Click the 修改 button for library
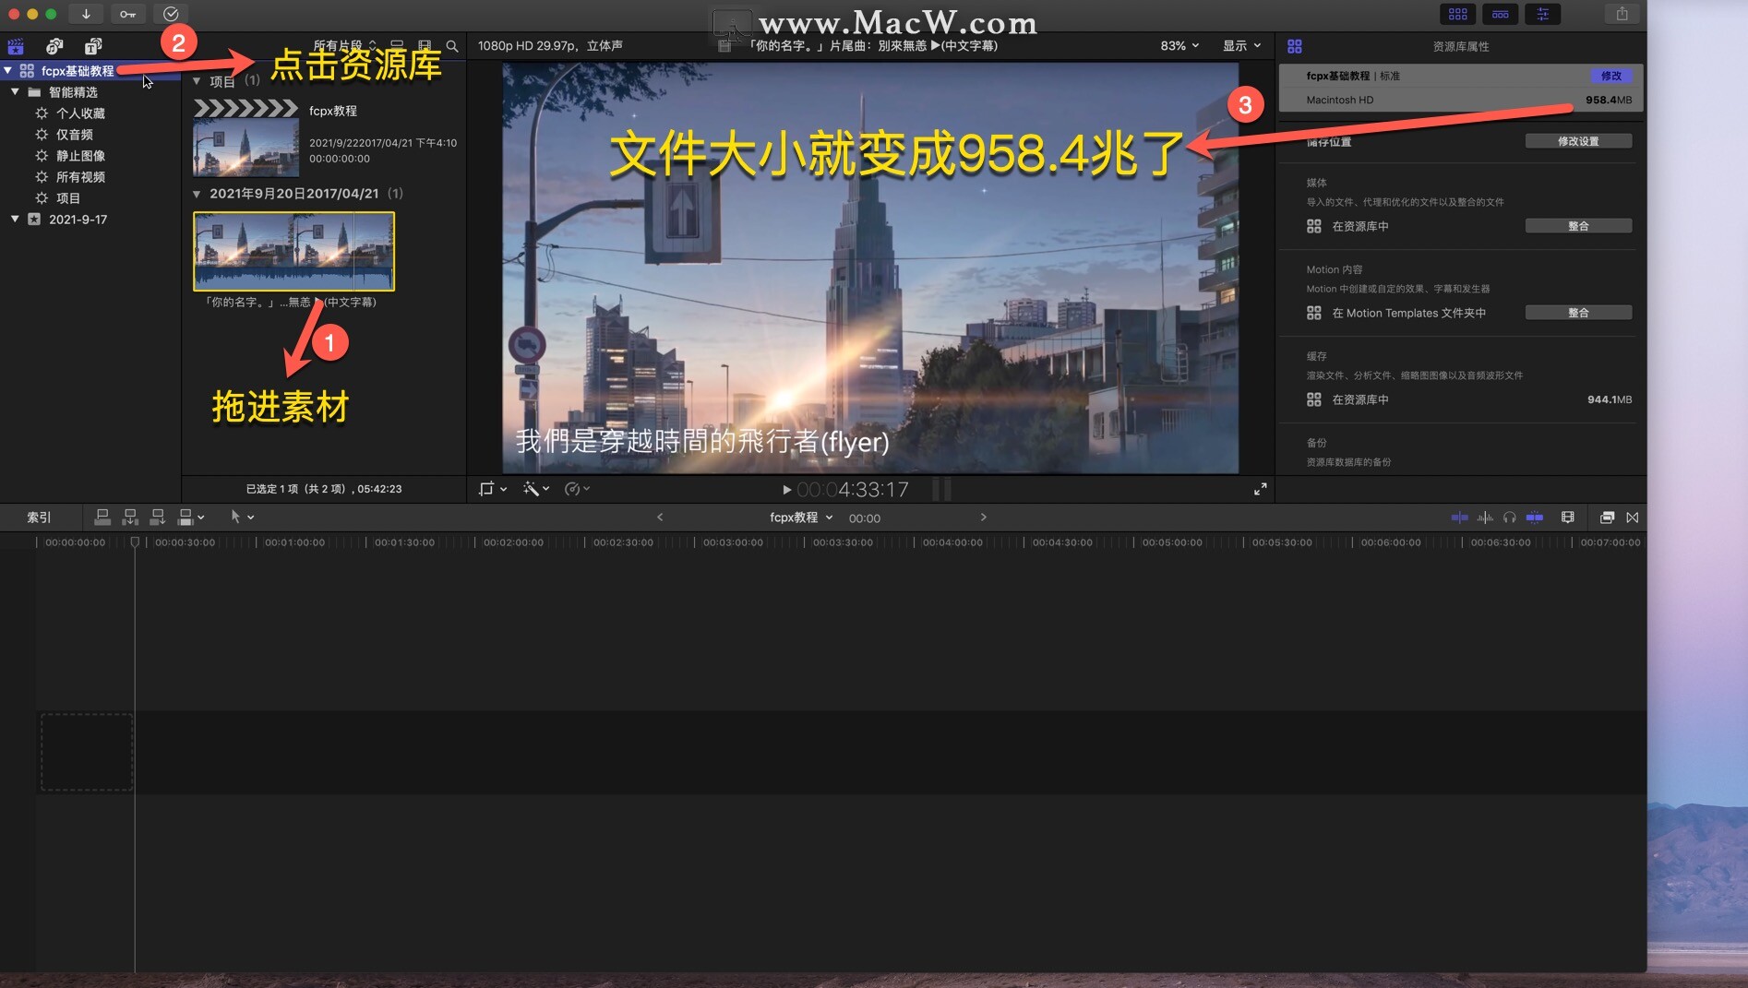The image size is (1748, 988). tap(1610, 76)
